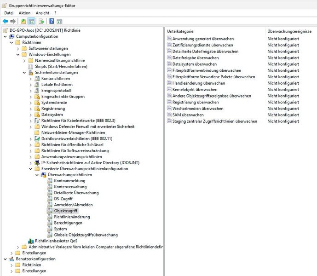
Task: Click 'Nicht konfiguriert' in the Dateifreigabe überwachen row
Action: pos(283,58)
